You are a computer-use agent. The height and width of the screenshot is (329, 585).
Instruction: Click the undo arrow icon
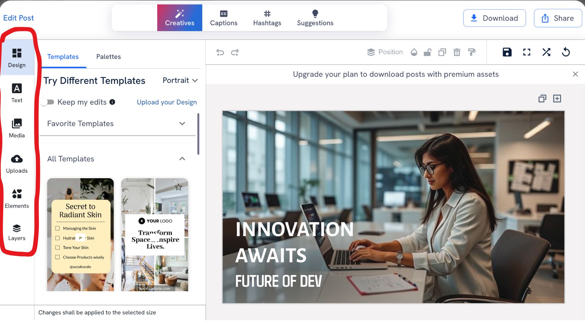[x=220, y=52]
